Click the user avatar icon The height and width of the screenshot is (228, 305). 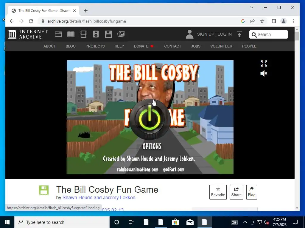tap(189, 34)
